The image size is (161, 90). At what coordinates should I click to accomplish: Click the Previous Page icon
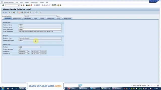45,5
